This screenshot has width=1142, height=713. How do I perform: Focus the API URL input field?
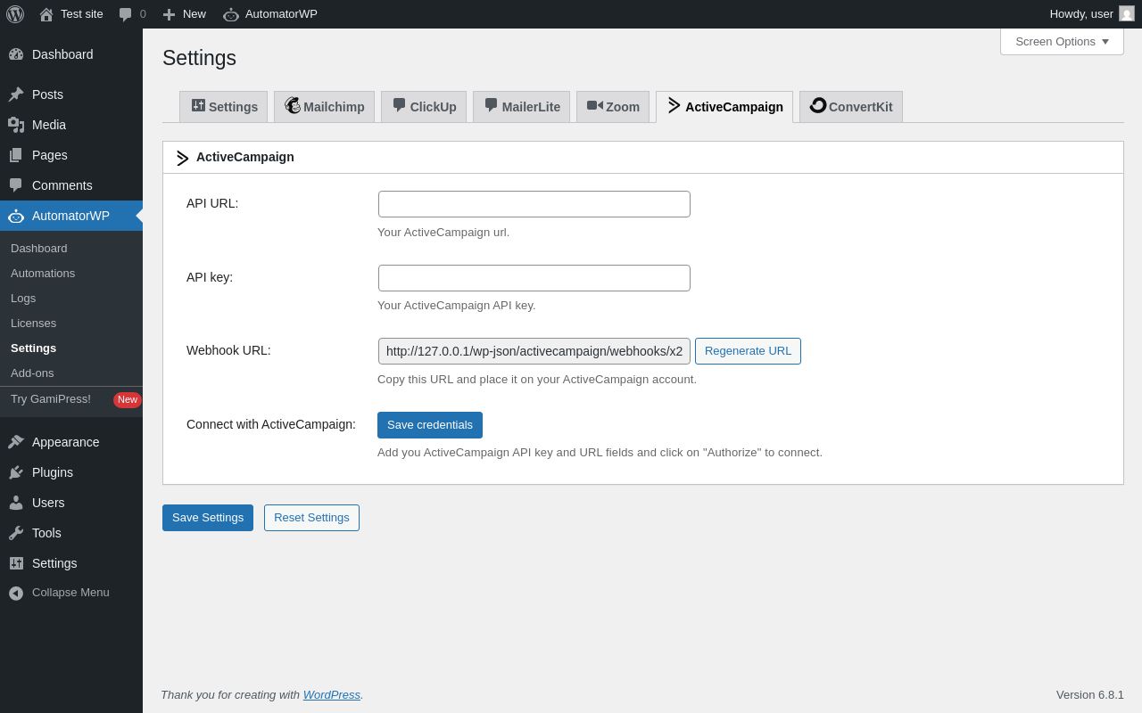click(x=534, y=204)
